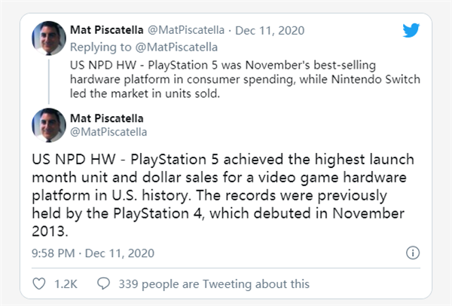The height and width of the screenshot is (306, 452).
Task: Open Mat Piscatella's top avatar photo
Action: pos(49,38)
